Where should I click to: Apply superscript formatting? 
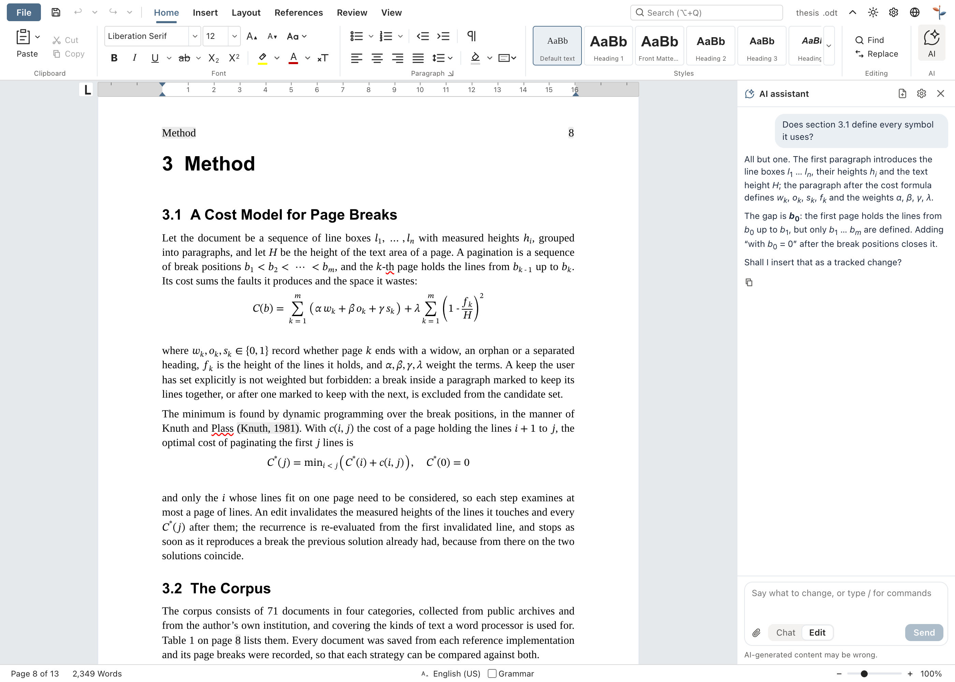tap(234, 58)
